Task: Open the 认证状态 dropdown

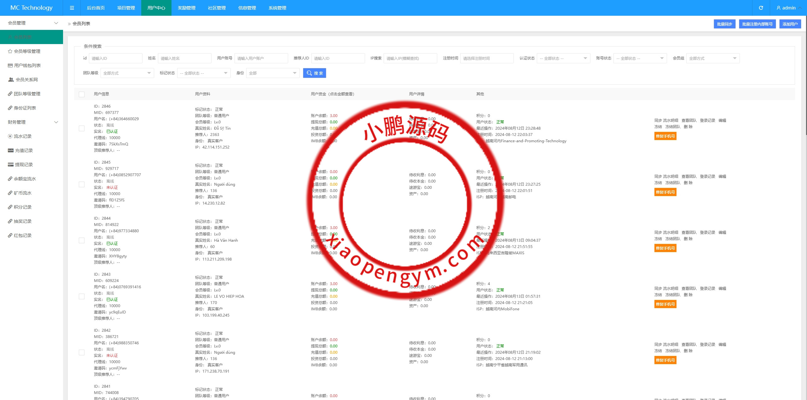Action: coord(563,58)
